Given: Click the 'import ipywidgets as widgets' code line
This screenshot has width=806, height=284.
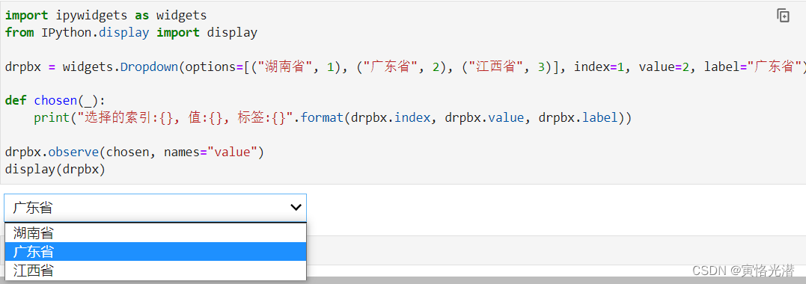Looking at the screenshot, I should (x=106, y=16).
